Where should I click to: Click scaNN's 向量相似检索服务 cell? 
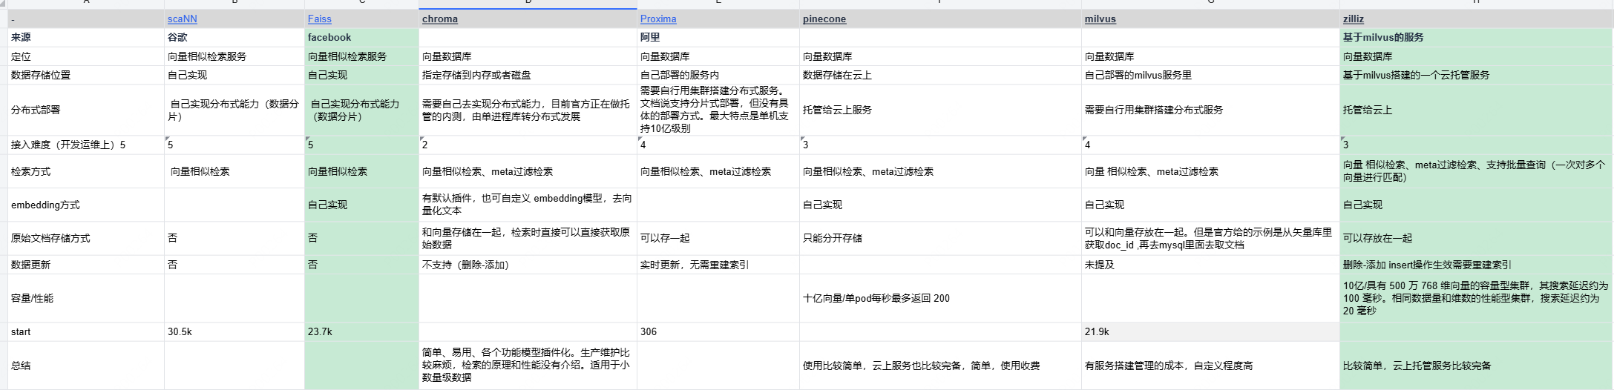234,56
